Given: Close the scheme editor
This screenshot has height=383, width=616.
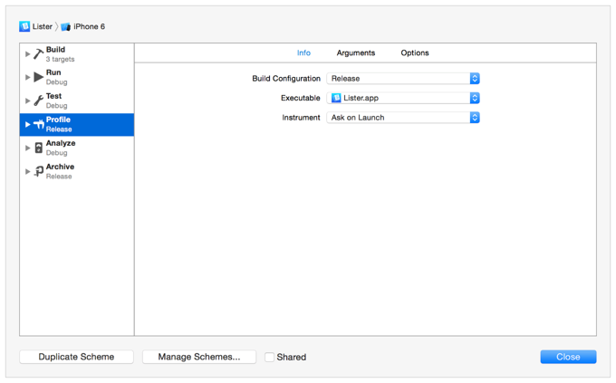Looking at the screenshot, I should pyautogui.click(x=568, y=357).
